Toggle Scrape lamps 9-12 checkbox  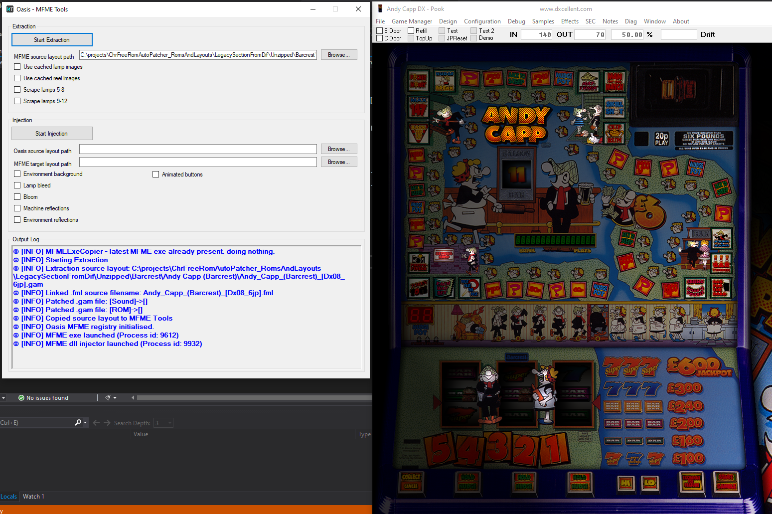(x=17, y=101)
